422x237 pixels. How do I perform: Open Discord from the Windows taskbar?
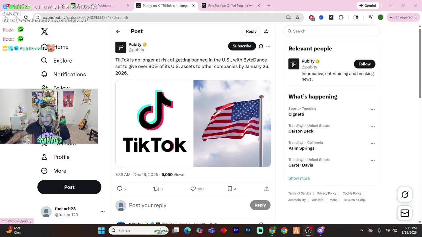[x=320, y=230]
